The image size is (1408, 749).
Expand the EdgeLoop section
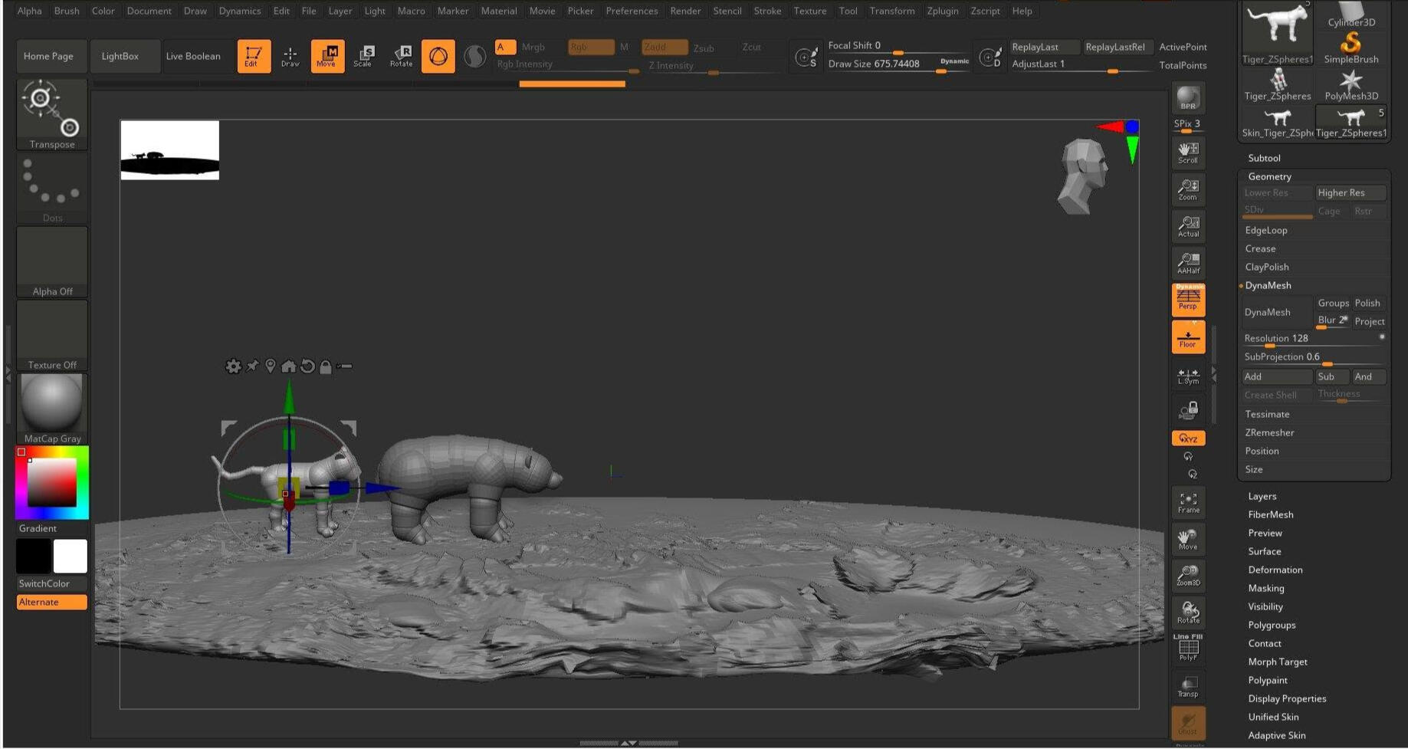tap(1266, 230)
